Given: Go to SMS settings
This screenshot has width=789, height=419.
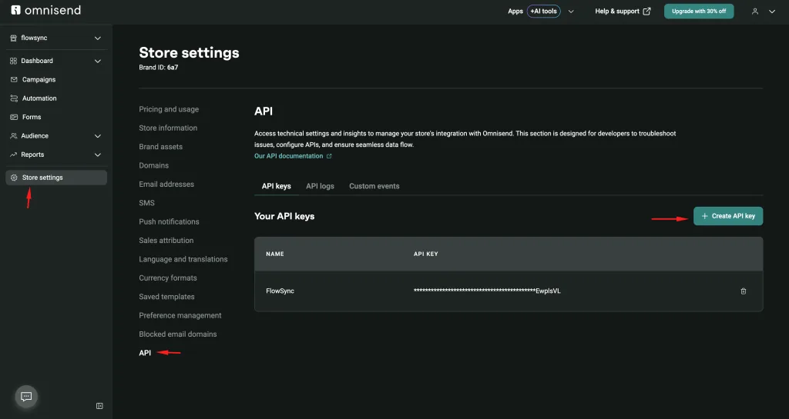Looking at the screenshot, I should 146,203.
